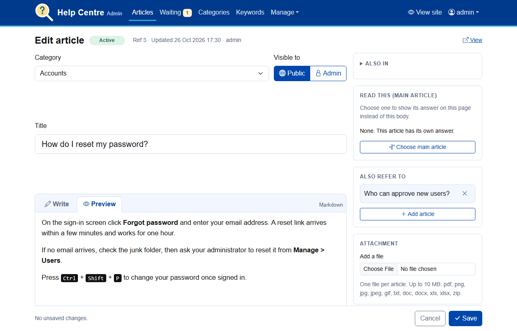Open Keywords in navigation
This screenshot has width=517, height=331.
point(250,13)
